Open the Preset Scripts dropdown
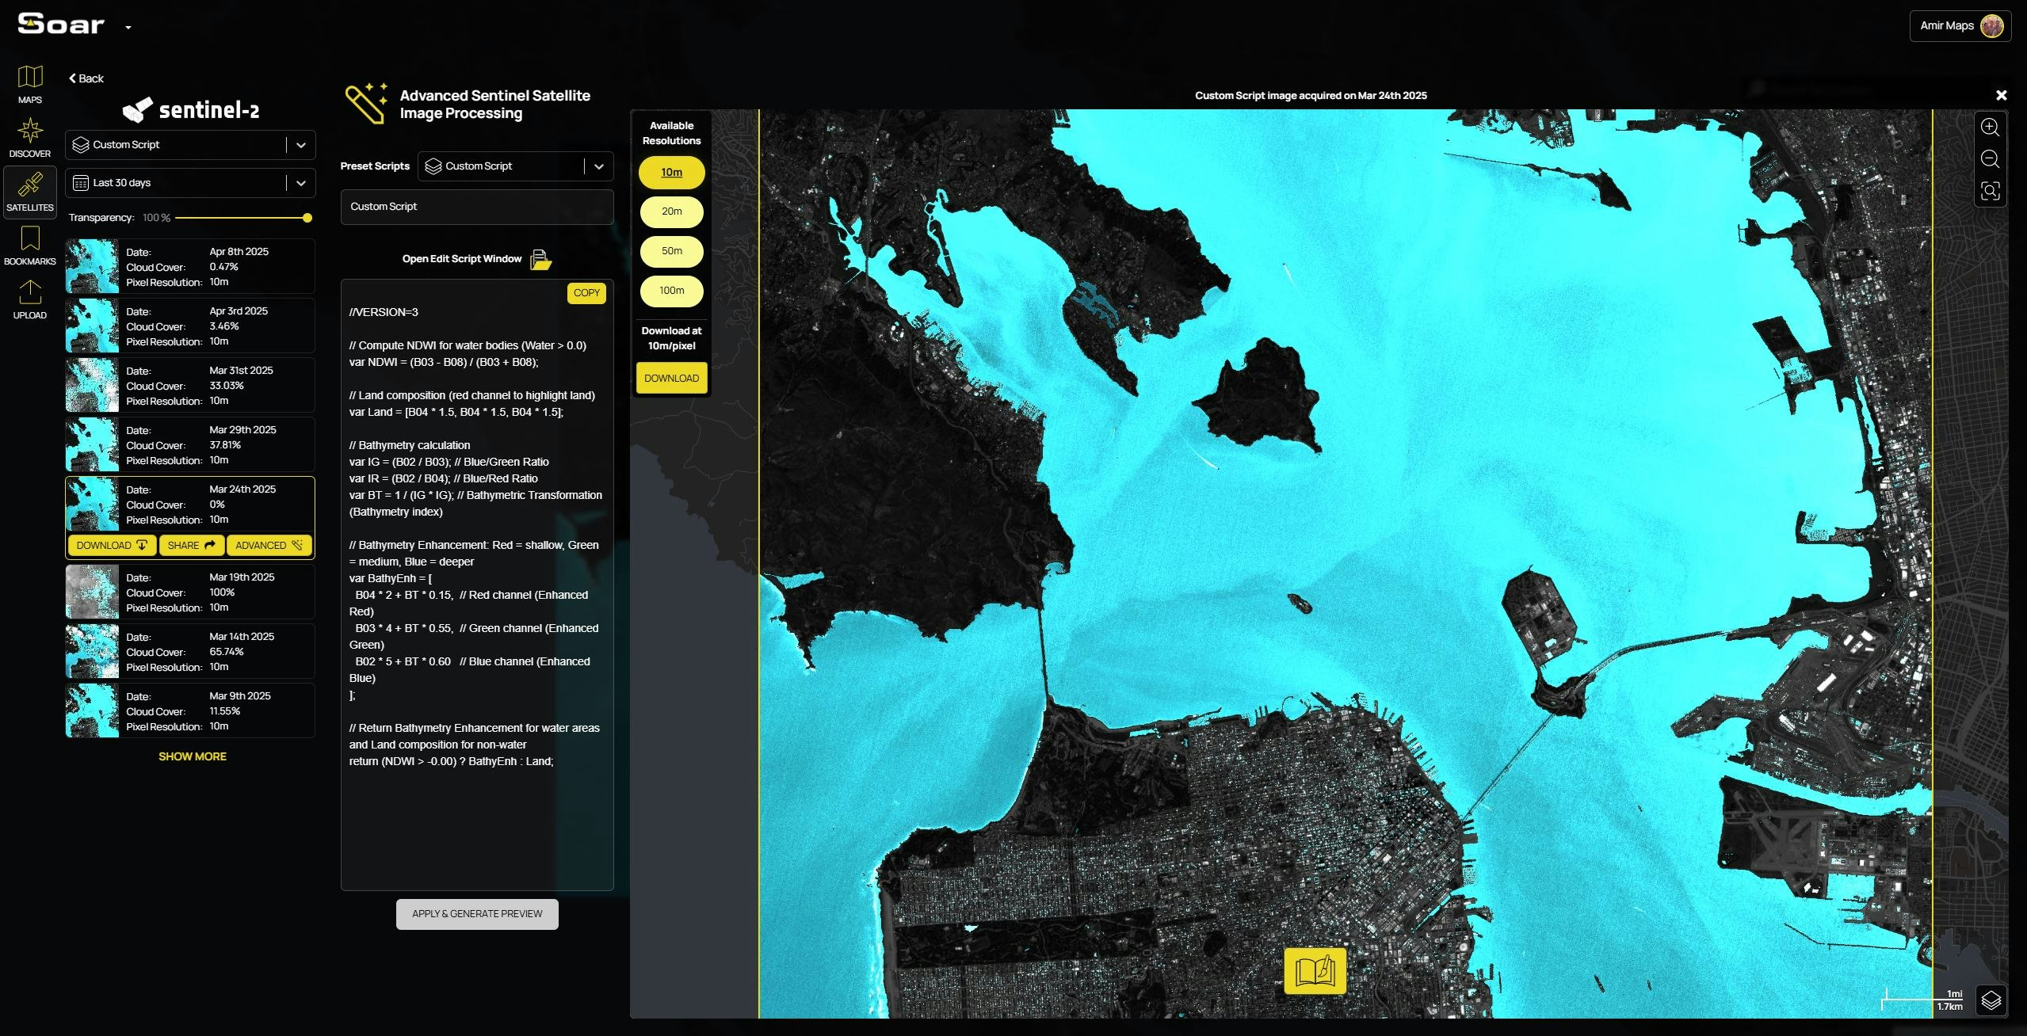This screenshot has height=1036, width=2027. [x=598, y=166]
